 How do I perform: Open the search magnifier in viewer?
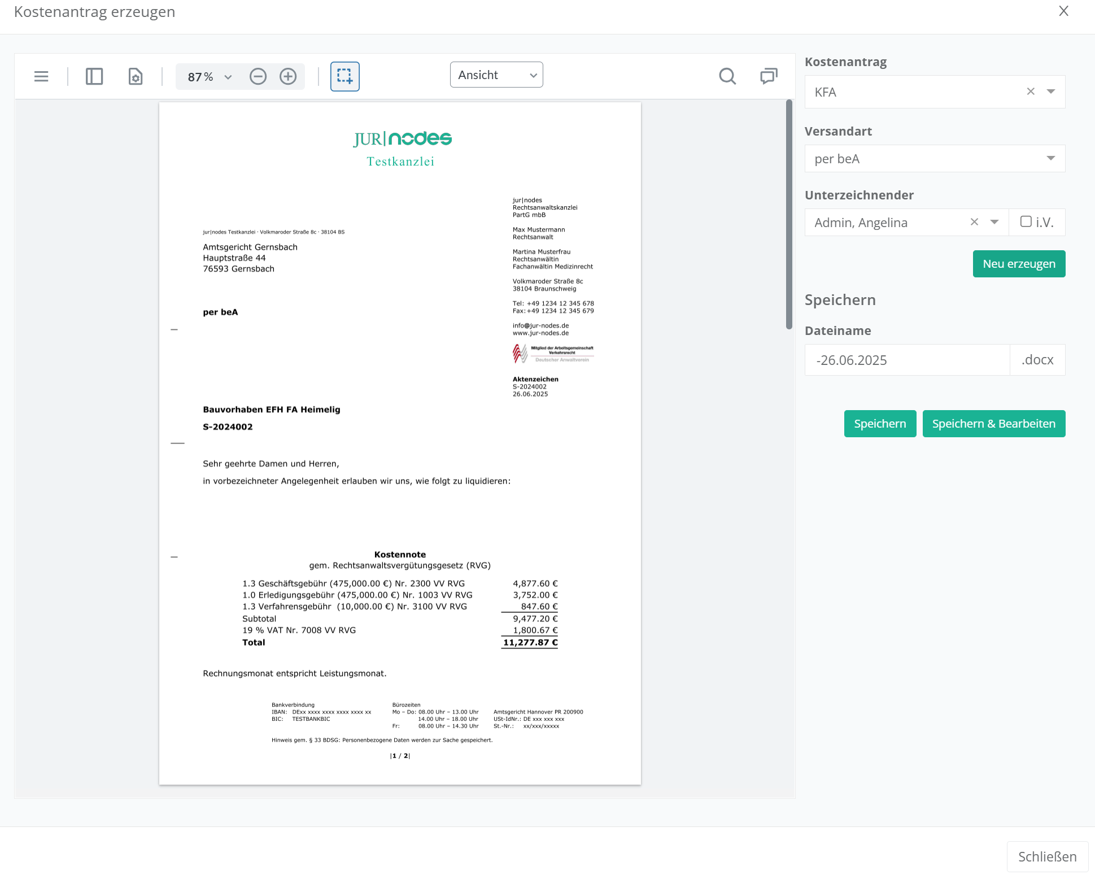point(727,76)
